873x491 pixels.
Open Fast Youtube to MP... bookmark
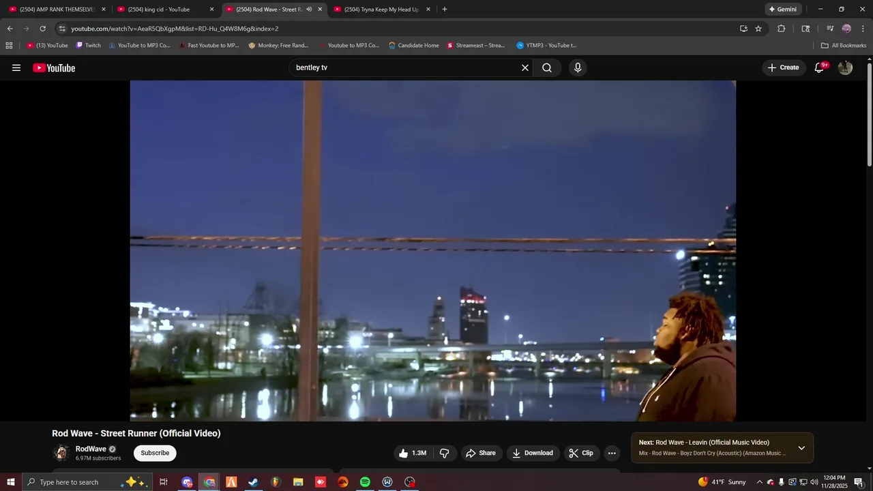[208, 46]
